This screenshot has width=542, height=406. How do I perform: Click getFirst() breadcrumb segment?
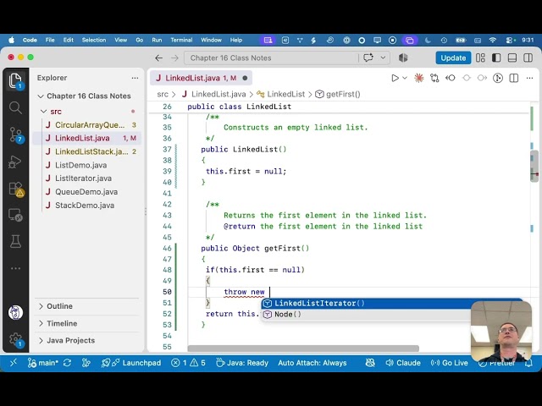[x=343, y=94]
